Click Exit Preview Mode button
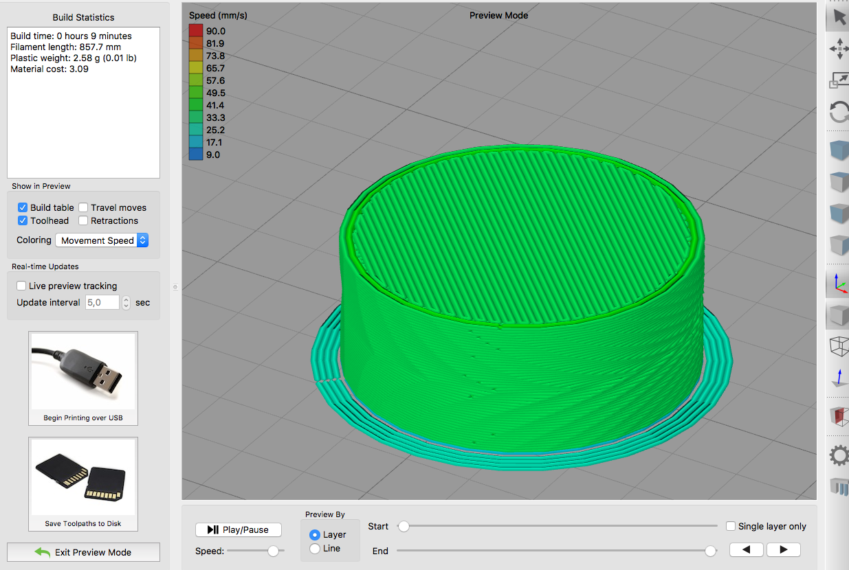Image resolution: width=849 pixels, height=570 pixels. (83, 552)
